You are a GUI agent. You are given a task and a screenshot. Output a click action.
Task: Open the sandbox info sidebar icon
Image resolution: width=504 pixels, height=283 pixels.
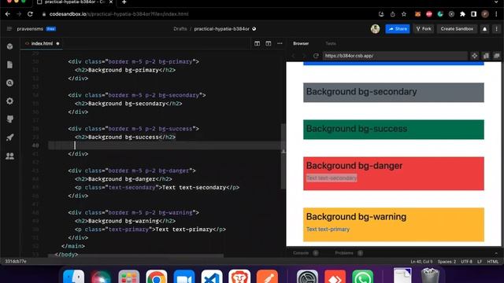tap(10, 46)
